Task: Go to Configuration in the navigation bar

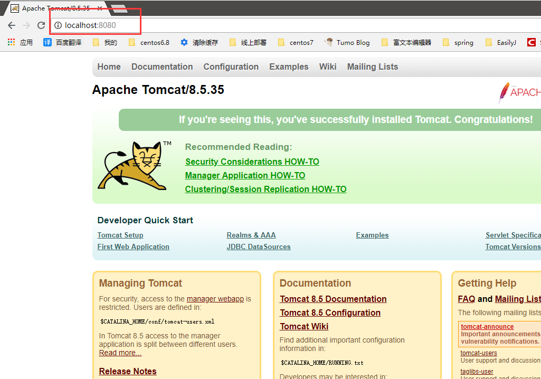Action: tap(231, 67)
